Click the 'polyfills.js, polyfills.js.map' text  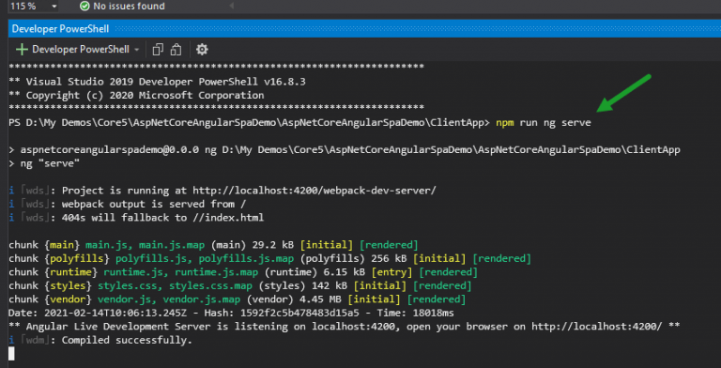205,258
